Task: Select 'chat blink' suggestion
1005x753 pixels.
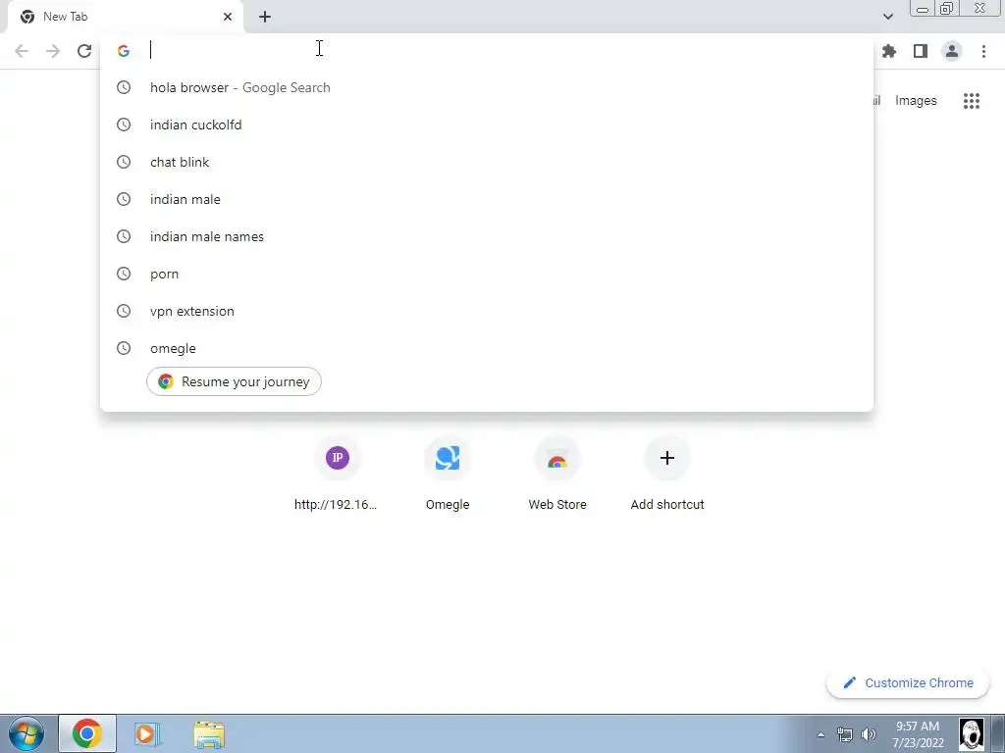Action: click(487, 162)
